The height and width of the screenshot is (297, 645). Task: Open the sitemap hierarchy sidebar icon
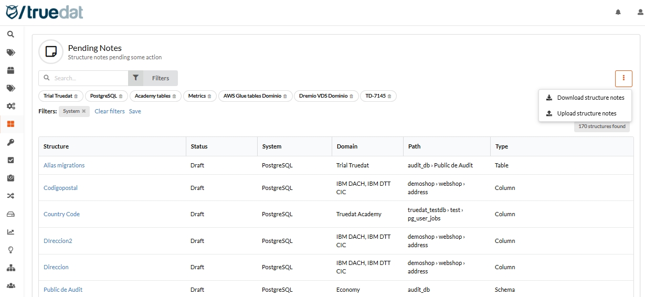[10, 268]
